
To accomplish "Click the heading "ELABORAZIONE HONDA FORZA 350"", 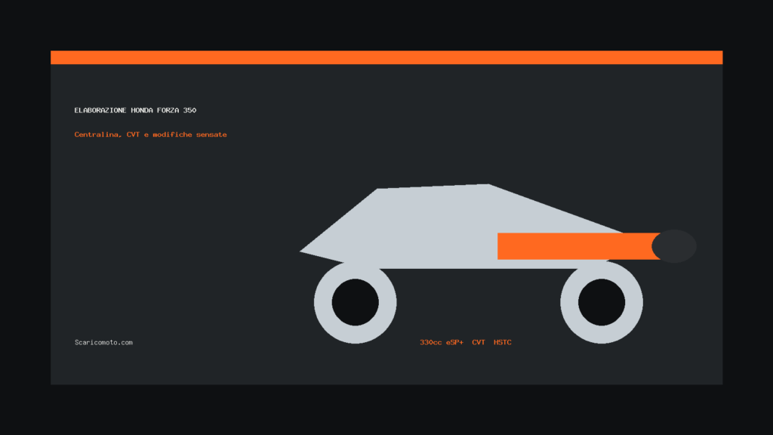I will pyautogui.click(x=135, y=110).
